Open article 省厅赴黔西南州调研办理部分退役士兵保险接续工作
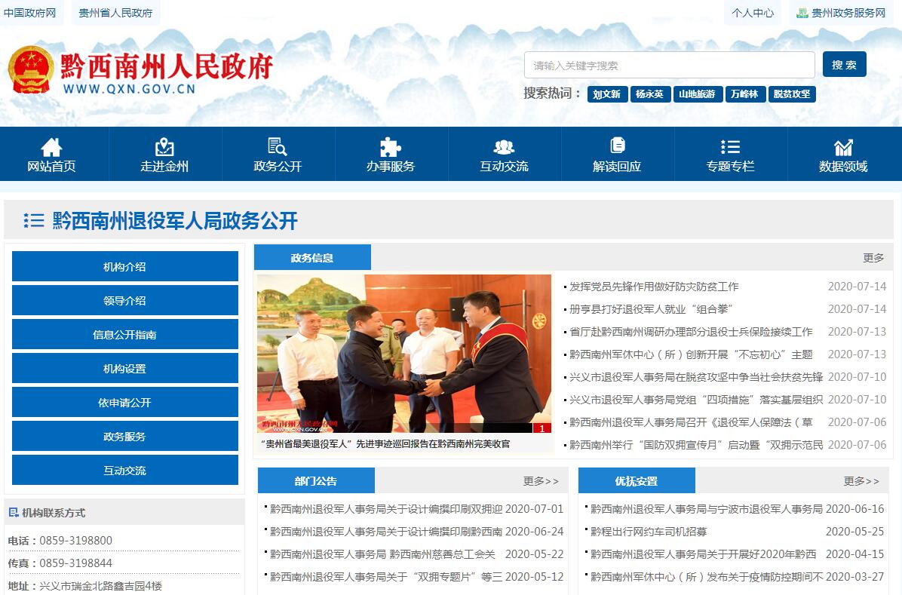Viewport: 902px width, 595px height. 691,332
